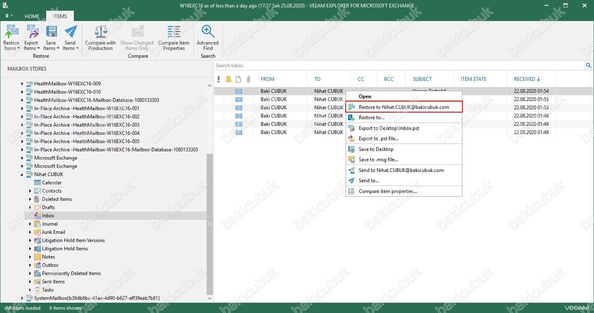This screenshot has height=313, width=594.
Task: Open the application menu at top left
Action: click(x=9, y=16)
